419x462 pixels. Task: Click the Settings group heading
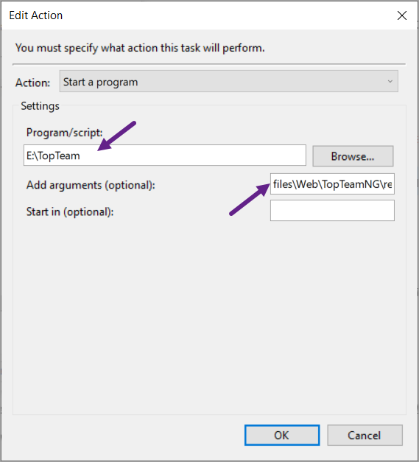[x=40, y=106]
